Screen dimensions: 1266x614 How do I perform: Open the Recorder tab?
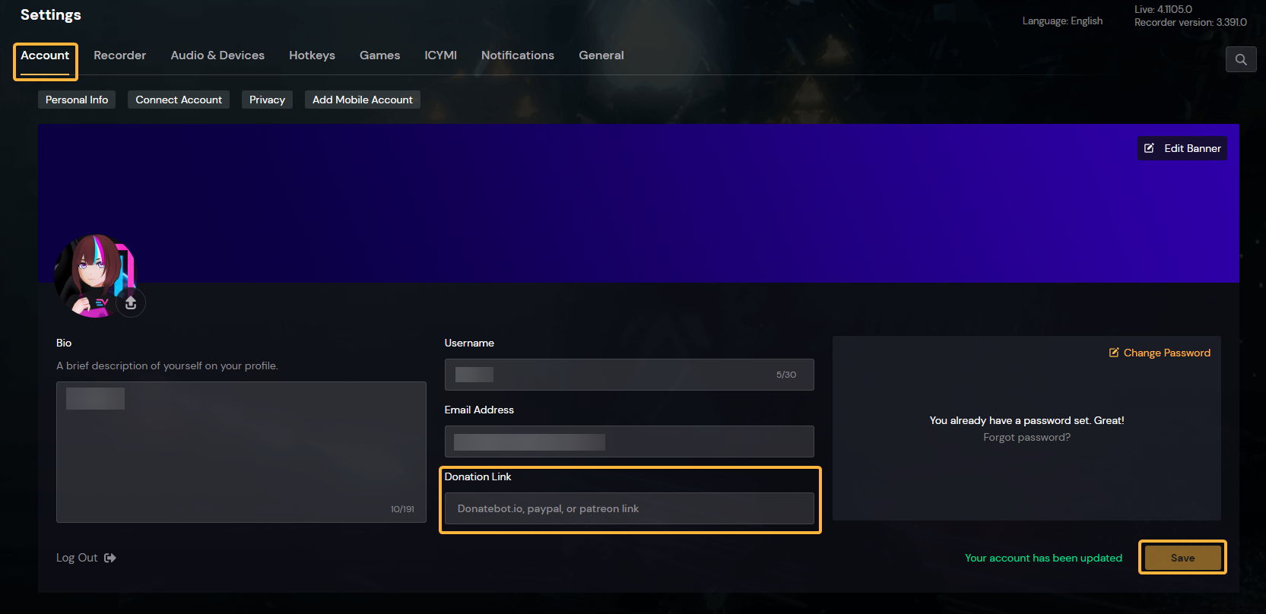click(119, 55)
